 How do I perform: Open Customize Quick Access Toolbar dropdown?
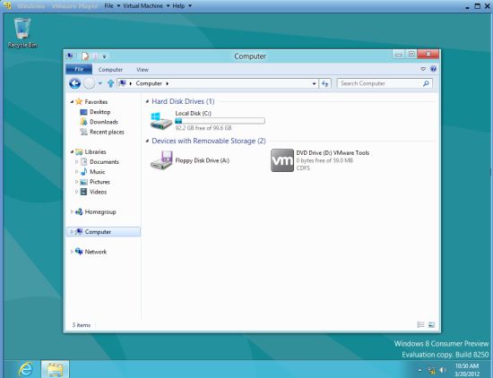pyautogui.click(x=104, y=56)
